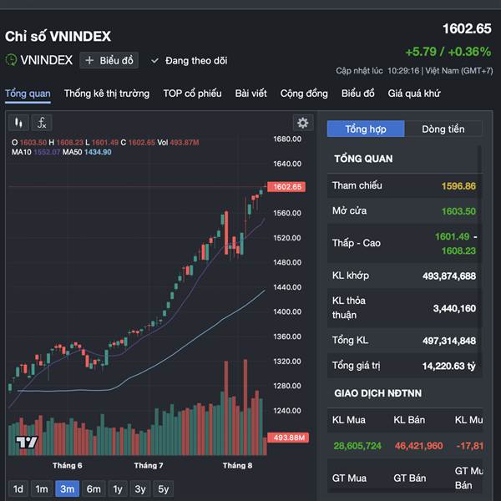Click KL khớp value 493,874,688
The width and height of the screenshot is (501, 501).
click(449, 276)
